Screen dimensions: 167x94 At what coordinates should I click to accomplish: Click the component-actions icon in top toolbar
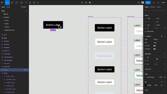pos(82,3)
